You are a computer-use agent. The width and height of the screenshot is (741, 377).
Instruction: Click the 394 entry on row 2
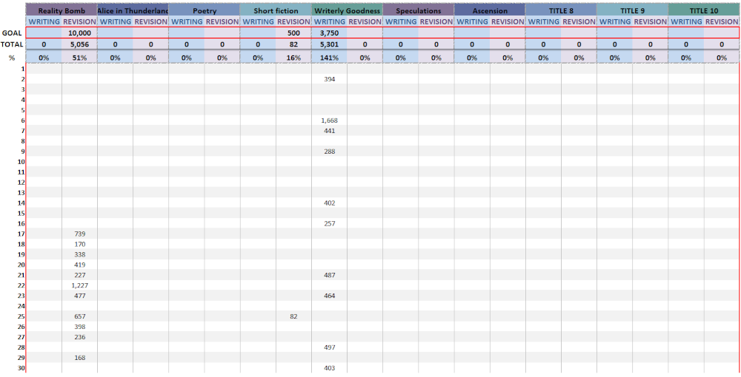tap(329, 78)
